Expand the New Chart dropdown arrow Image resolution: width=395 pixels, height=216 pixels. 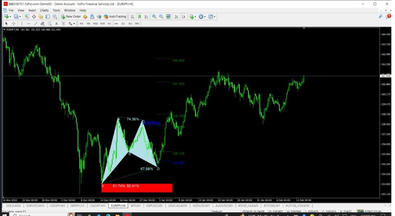[10, 16]
